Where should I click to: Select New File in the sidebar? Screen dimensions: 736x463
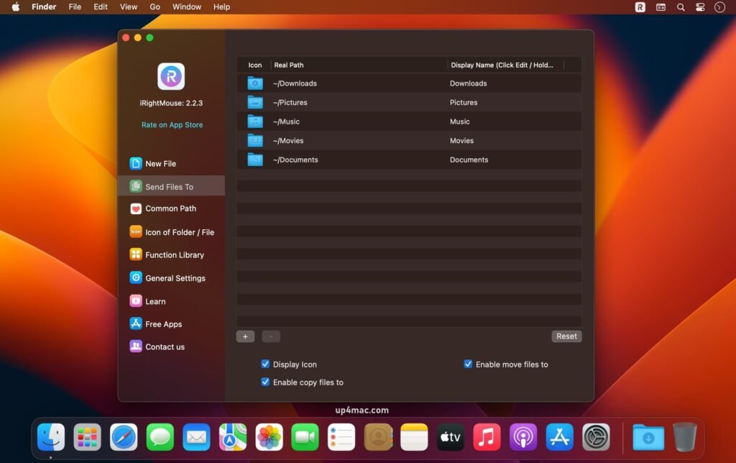point(160,163)
